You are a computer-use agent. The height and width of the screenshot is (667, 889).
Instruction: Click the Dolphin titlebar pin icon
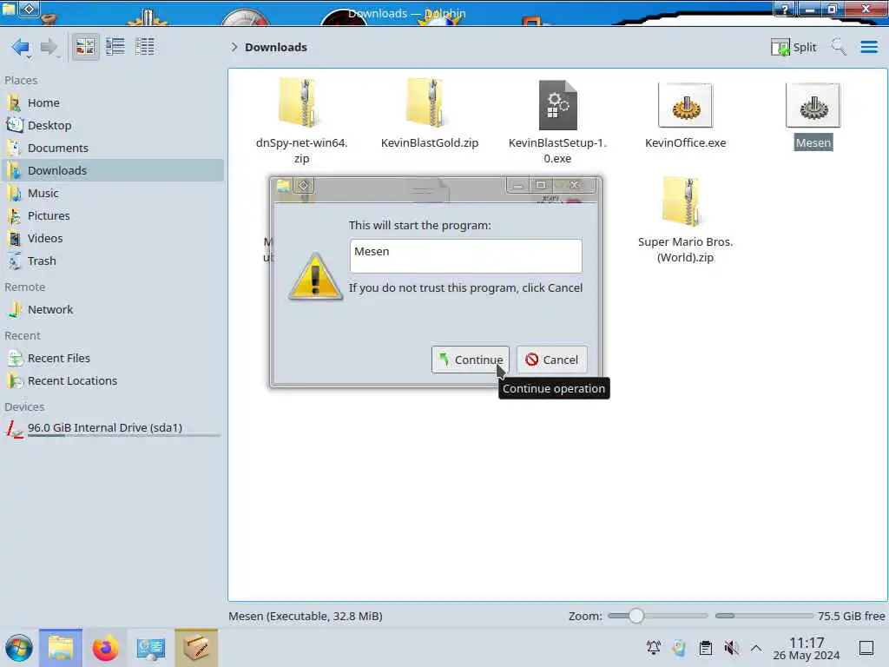click(30, 9)
